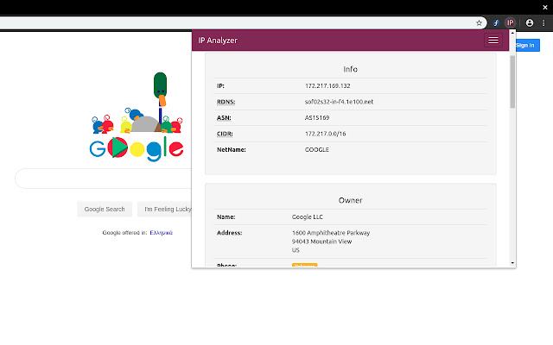
Task: Click the popup scrollbar thumb
Action: (x=512, y=82)
